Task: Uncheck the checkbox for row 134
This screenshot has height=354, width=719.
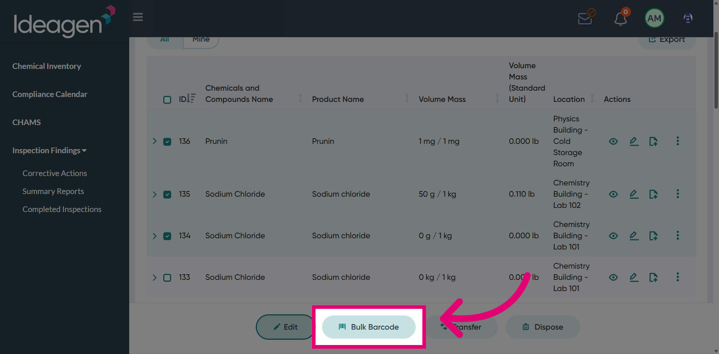Action: pos(167,236)
